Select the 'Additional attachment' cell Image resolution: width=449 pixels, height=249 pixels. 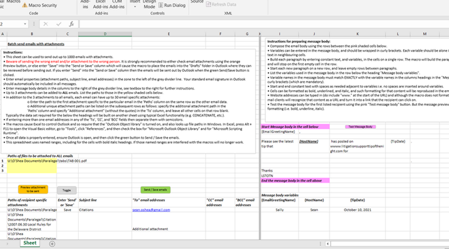coord(169,222)
